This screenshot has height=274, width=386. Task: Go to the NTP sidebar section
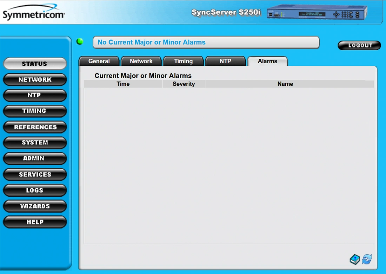pos(35,95)
